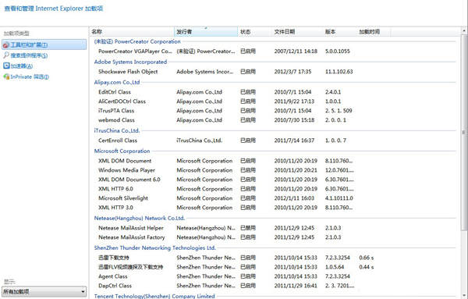Click the load time column header
Image resolution: width=468 pixels, height=299 pixels.
tap(374, 32)
